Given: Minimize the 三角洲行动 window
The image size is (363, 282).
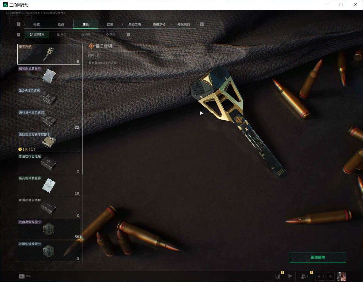Looking at the screenshot, I should coord(327,5).
